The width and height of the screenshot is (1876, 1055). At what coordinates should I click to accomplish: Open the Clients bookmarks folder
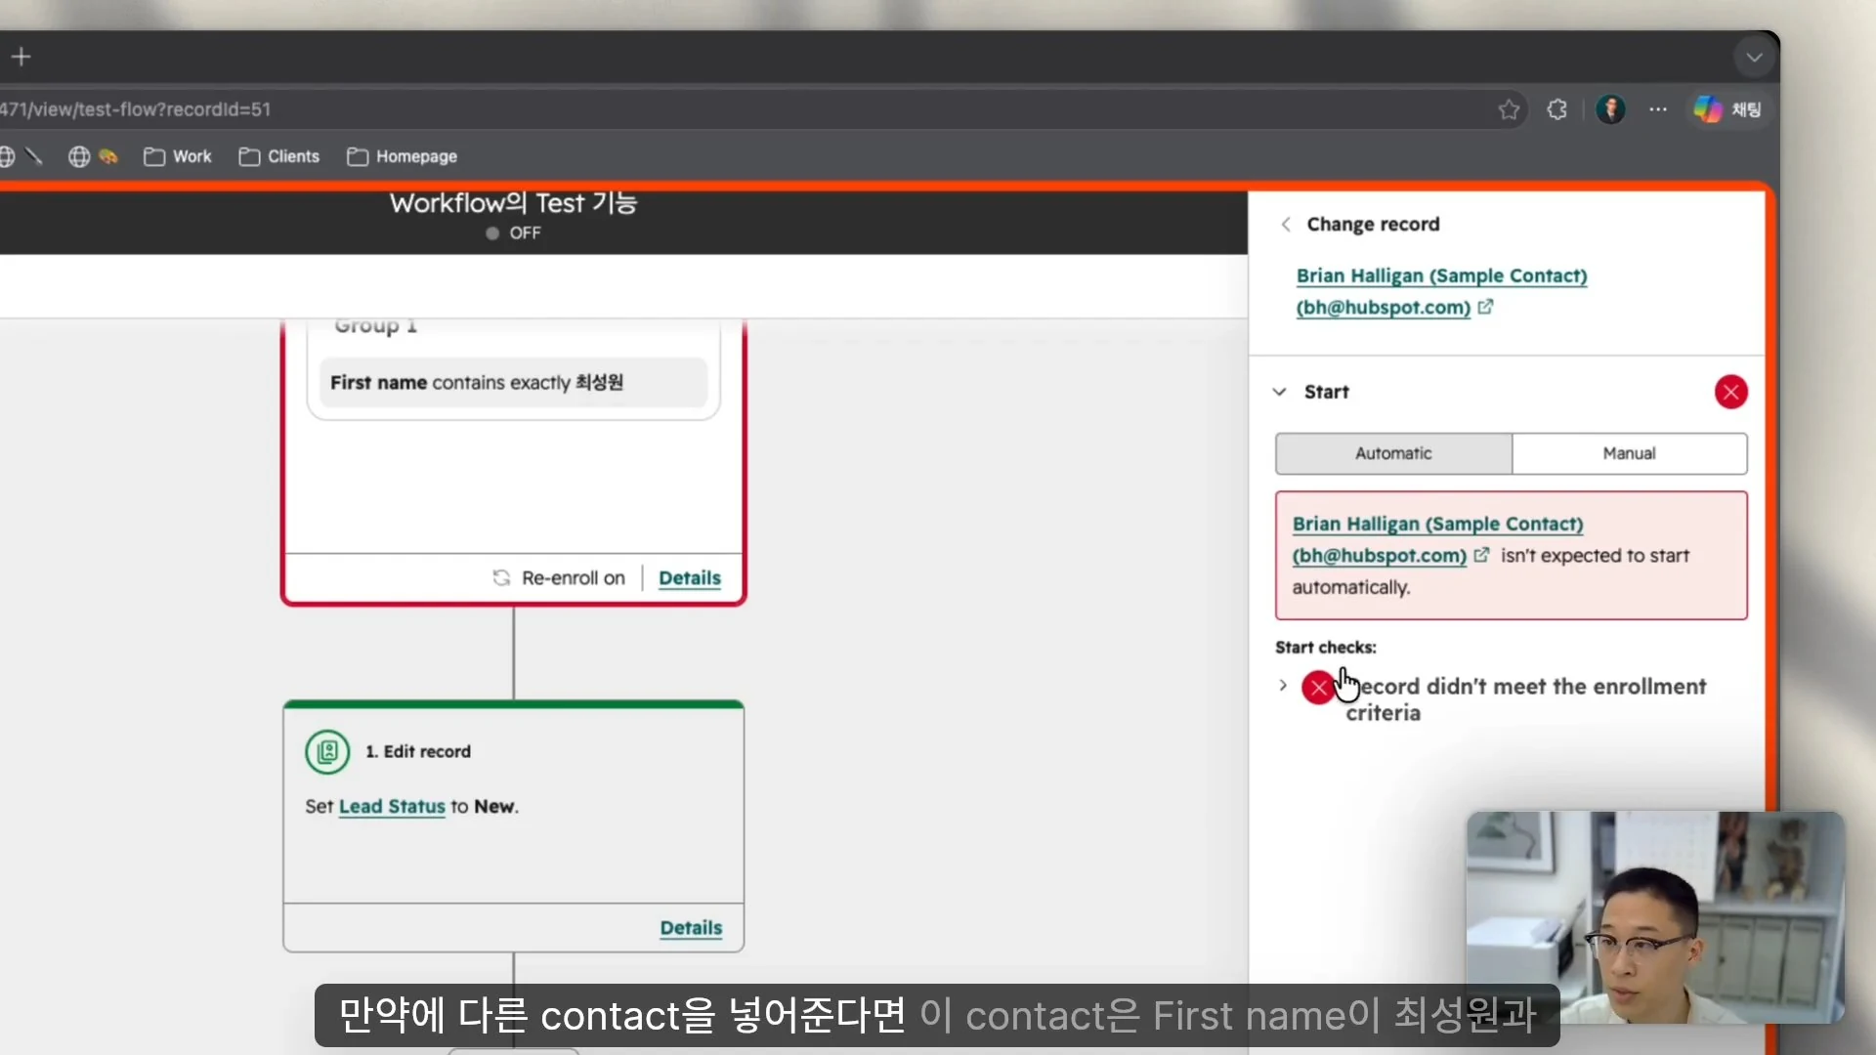279,156
